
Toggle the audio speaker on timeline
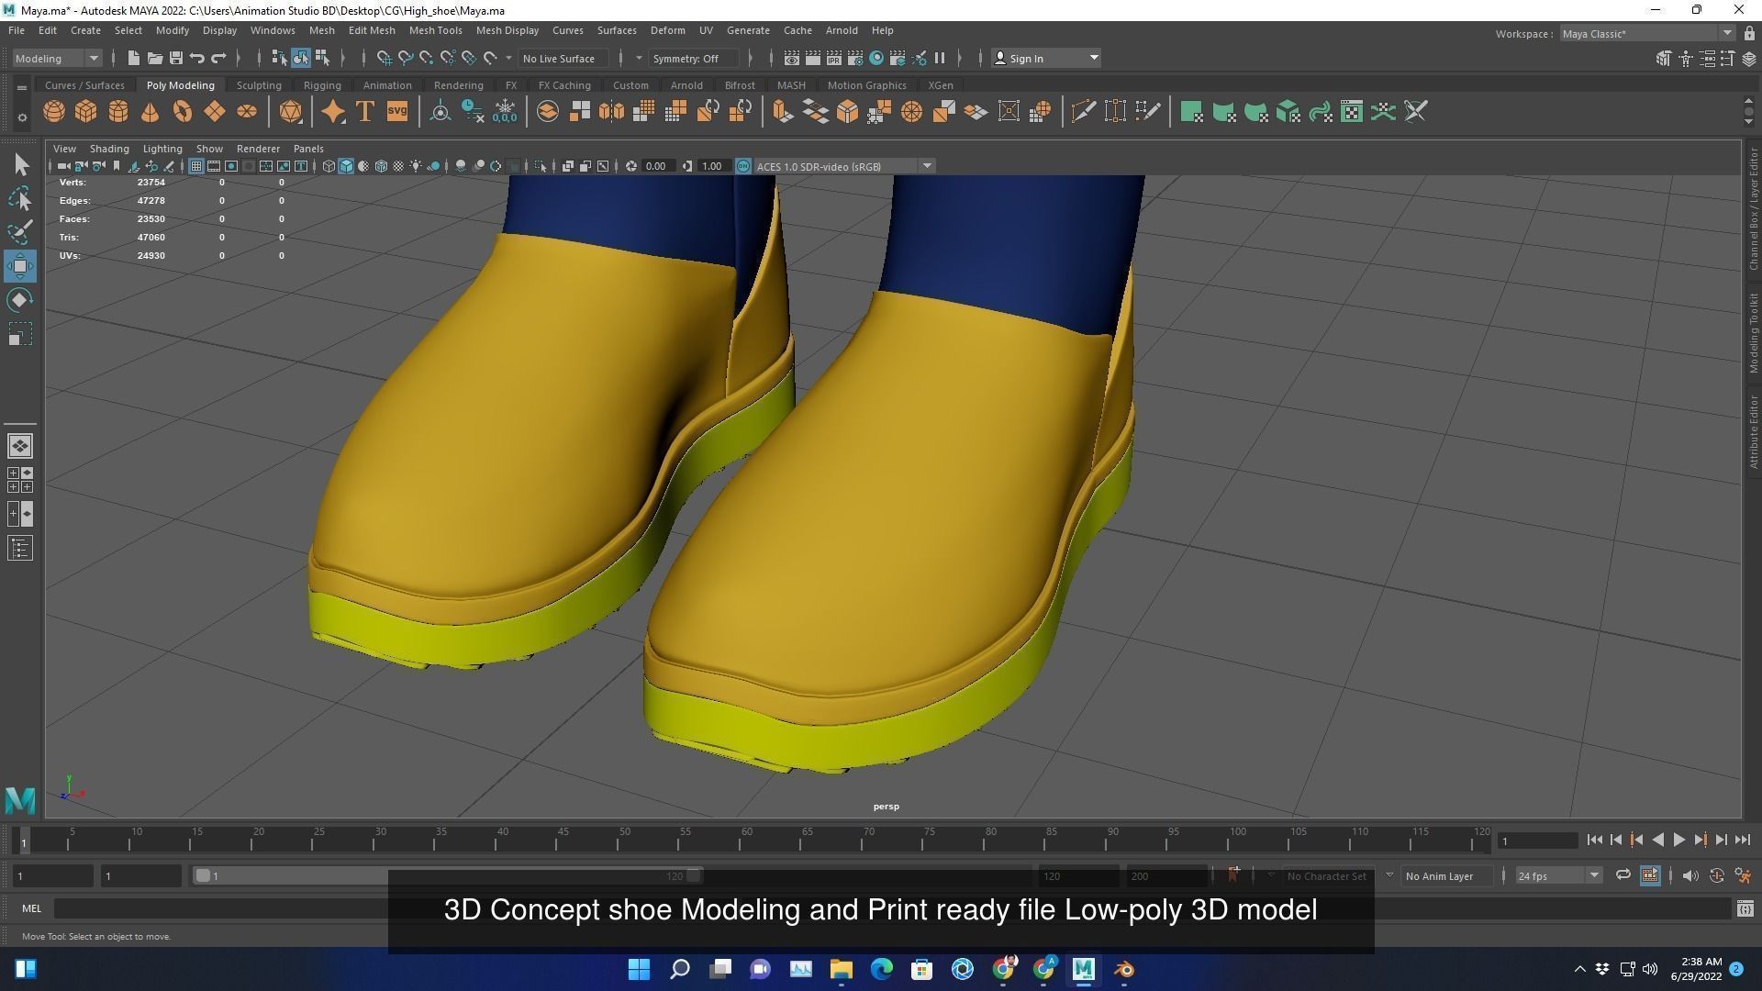point(1690,875)
